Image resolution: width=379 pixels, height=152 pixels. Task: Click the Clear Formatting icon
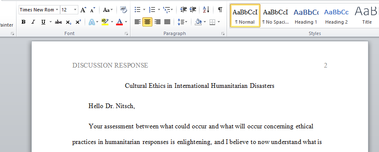pos(123,10)
